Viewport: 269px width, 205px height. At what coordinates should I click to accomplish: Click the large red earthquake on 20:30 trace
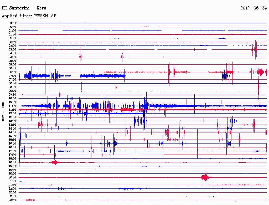click(x=205, y=178)
